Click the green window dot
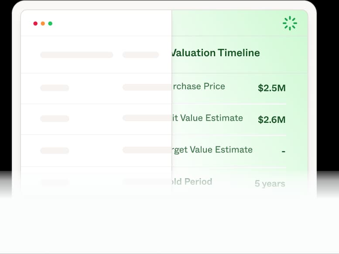This screenshot has height=254, width=339. pos(50,24)
